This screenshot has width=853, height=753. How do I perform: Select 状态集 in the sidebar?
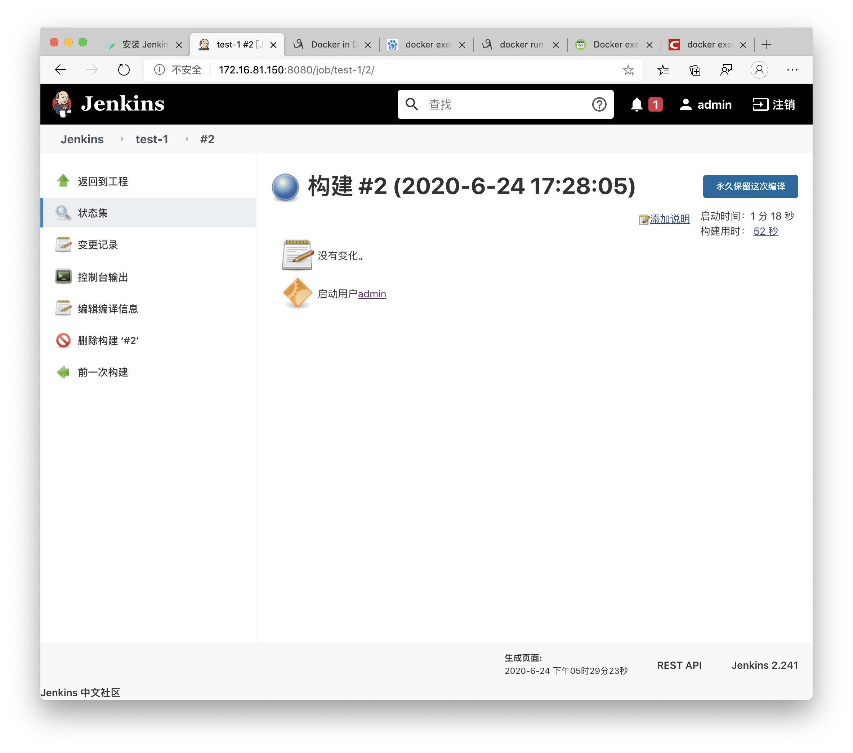click(x=93, y=213)
